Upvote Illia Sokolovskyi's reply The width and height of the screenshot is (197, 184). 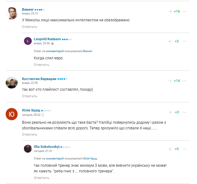(x=170, y=149)
